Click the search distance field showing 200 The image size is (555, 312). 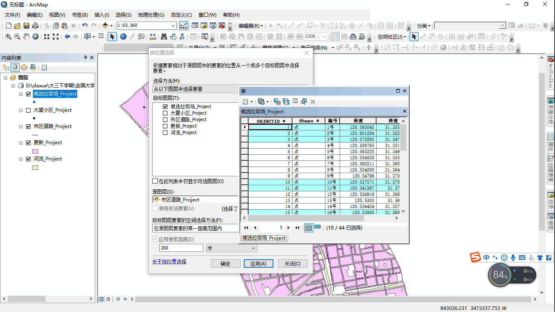tap(181, 248)
